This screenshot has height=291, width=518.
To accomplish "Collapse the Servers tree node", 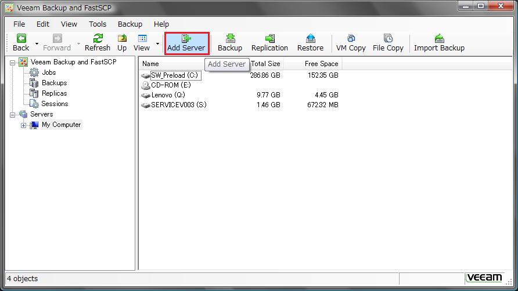I will tap(12, 115).
